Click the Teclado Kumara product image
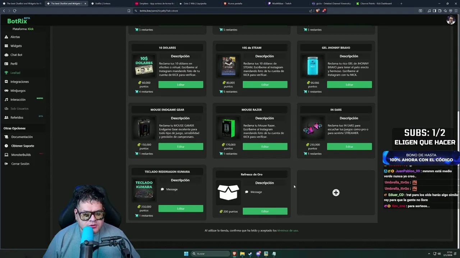Screen dimensions: 460x258 pos(144,190)
